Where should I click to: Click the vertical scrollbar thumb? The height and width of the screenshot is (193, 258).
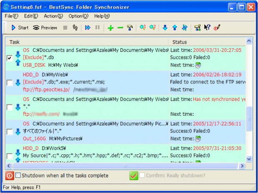point(249,119)
